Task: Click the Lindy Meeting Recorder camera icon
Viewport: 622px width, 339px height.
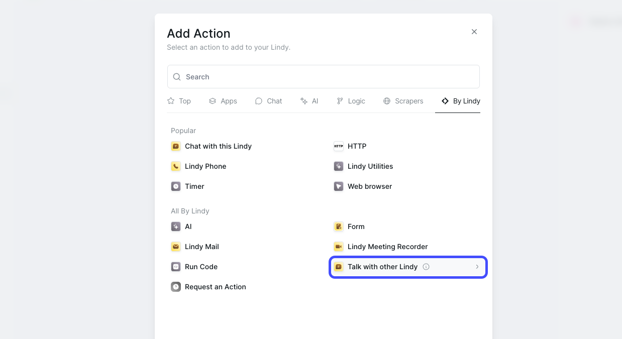Action: [x=339, y=247]
